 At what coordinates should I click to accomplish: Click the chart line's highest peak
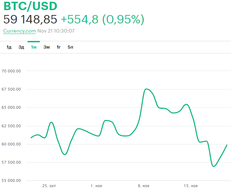pos(146,89)
